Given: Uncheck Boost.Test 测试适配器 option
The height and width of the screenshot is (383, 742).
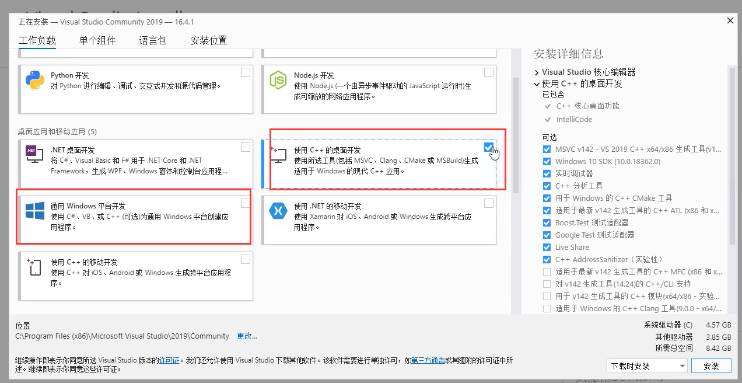Looking at the screenshot, I should coord(547,222).
